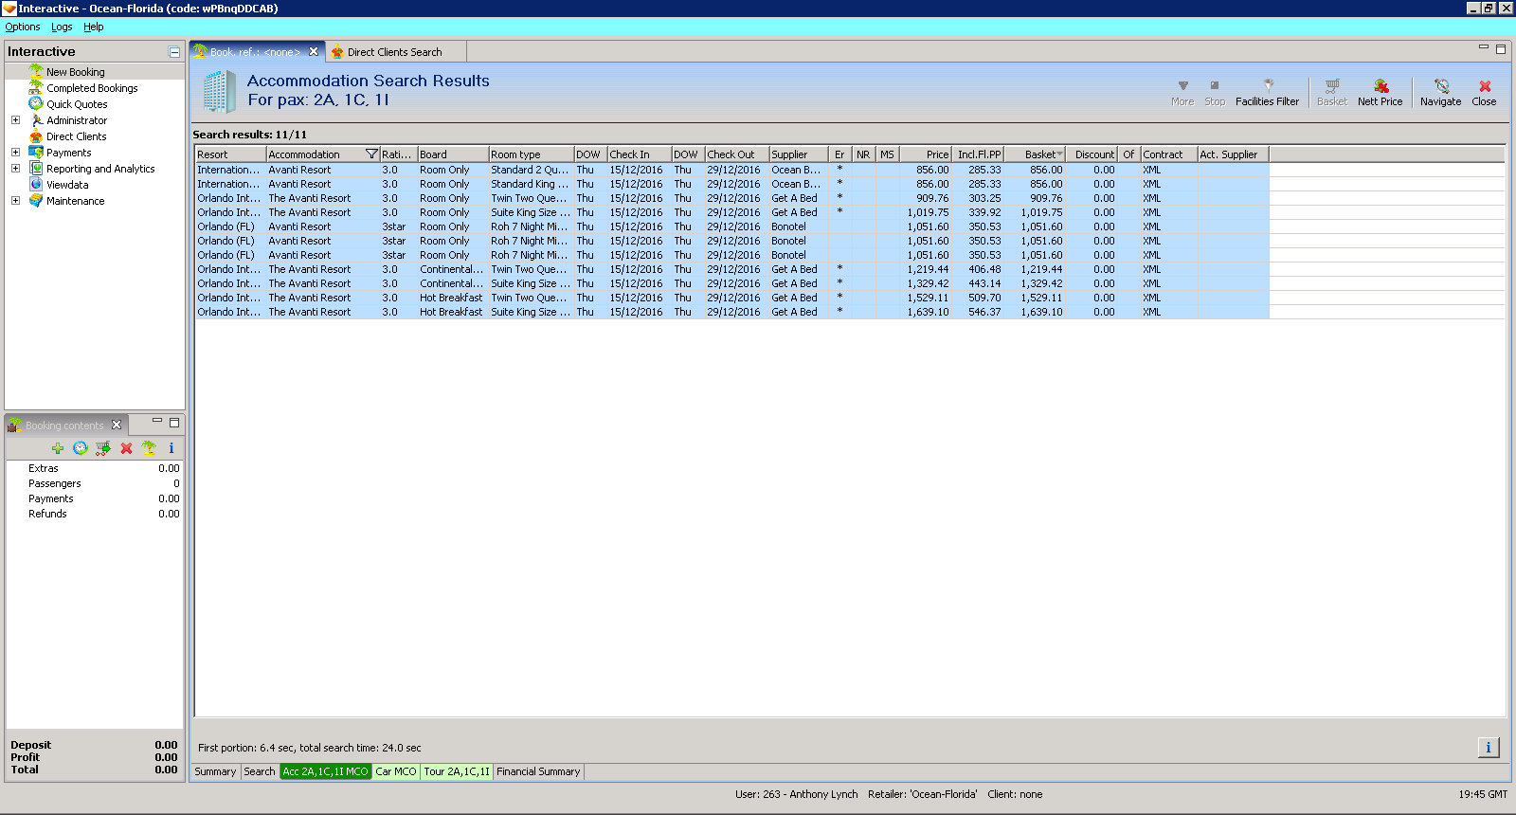Image resolution: width=1516 pixels, height=815 pixels.
Task: Select the Administrator running man icon
Action: [x=36, y=119]
